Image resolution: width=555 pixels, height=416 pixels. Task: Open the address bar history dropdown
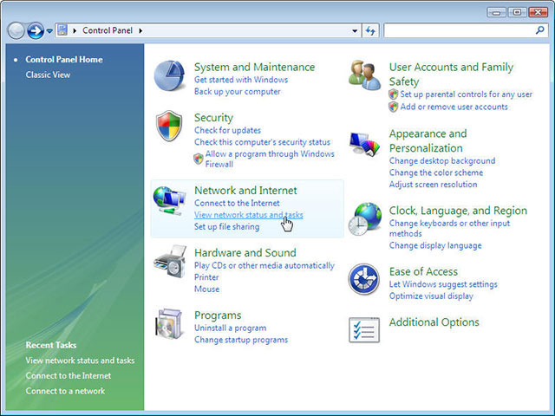click(x=355, y=31)
